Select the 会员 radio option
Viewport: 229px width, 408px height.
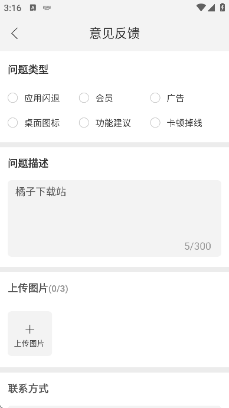point(84,98)
